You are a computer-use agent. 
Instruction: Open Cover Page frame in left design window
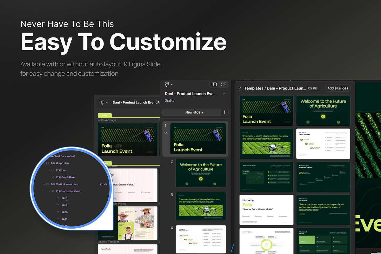[x=128, y=139]
